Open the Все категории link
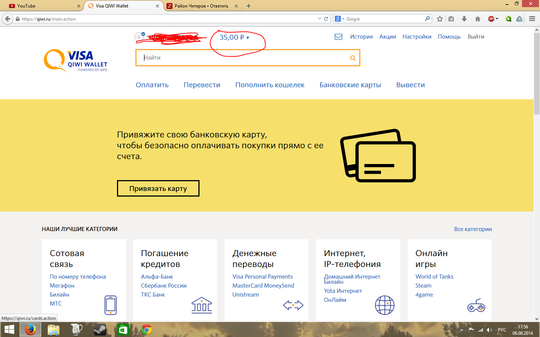 (473, 229)
